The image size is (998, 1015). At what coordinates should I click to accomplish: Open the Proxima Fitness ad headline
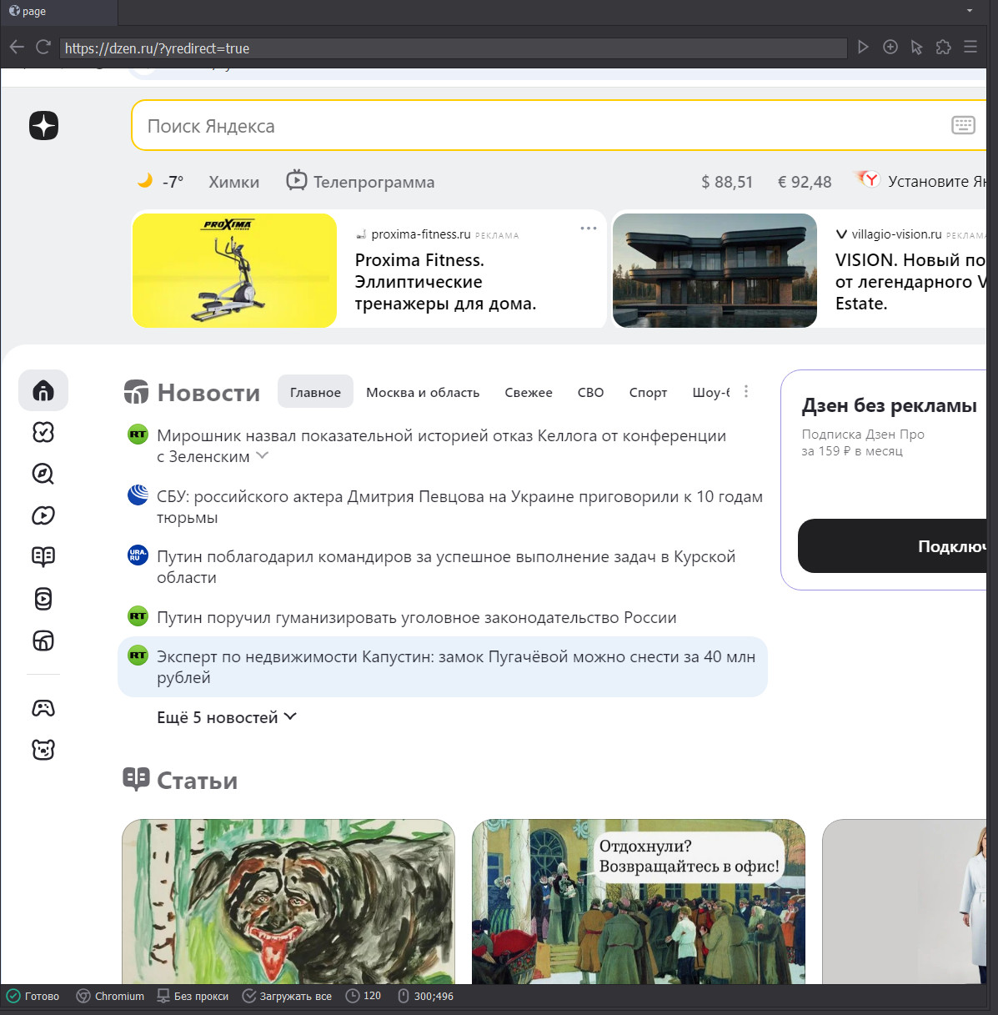445,282
